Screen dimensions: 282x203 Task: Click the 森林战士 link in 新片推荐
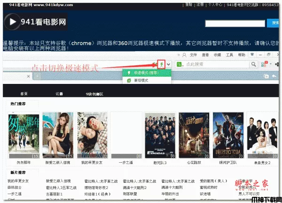(15, 188)
